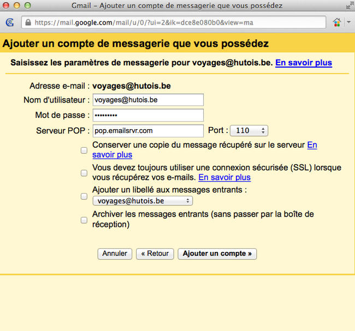This screenshot has height=331, width=355.
Task: Click the padlock icon in the address bar
Action: click(x=28, y=22)
